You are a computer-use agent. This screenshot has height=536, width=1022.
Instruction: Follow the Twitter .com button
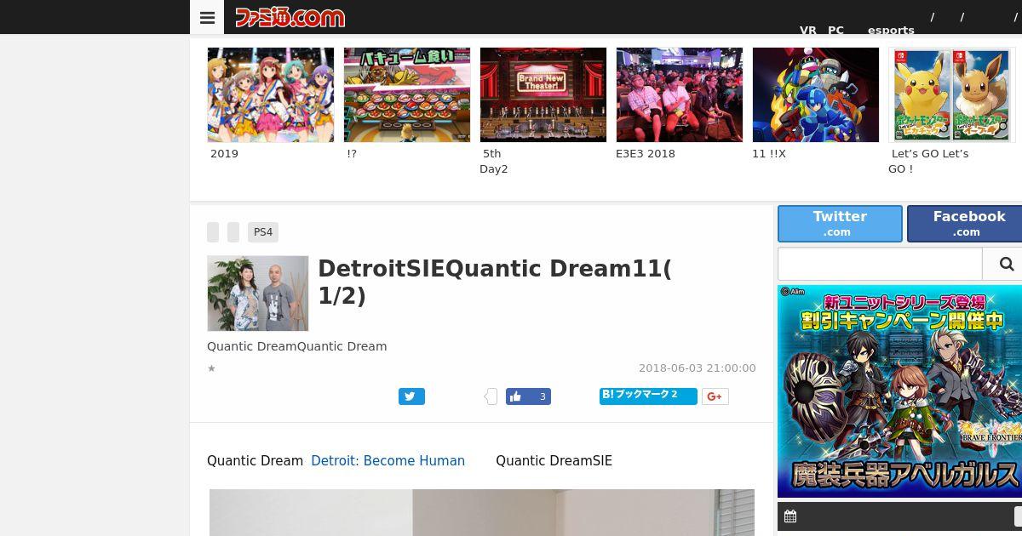(840, 224)
